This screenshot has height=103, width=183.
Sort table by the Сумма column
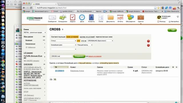tap(130, 67)
